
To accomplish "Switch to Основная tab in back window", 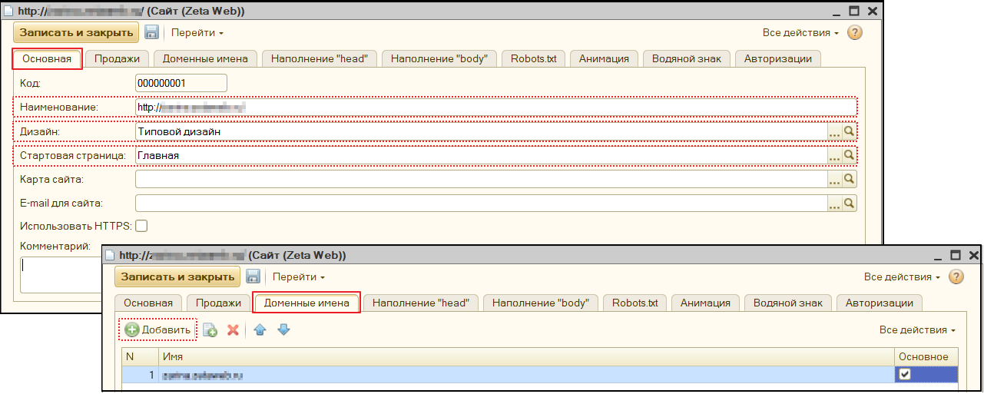I will [x=47, y=59].
